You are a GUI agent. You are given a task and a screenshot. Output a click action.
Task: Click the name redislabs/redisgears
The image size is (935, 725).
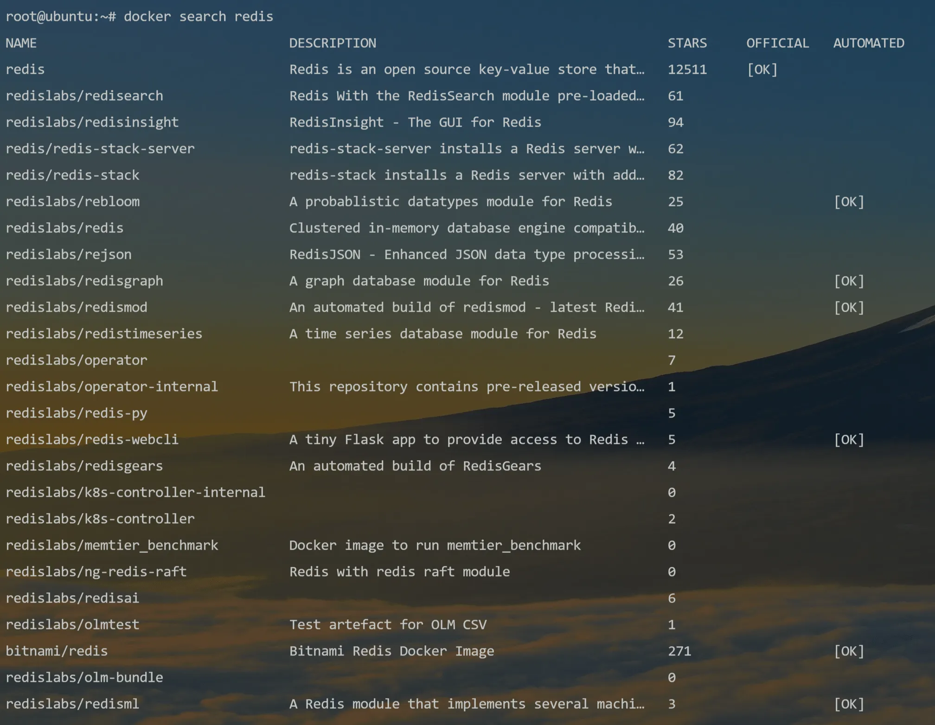click(x=84, y=466)
